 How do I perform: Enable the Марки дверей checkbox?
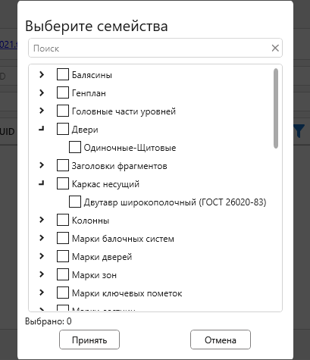tap(63, 256)
